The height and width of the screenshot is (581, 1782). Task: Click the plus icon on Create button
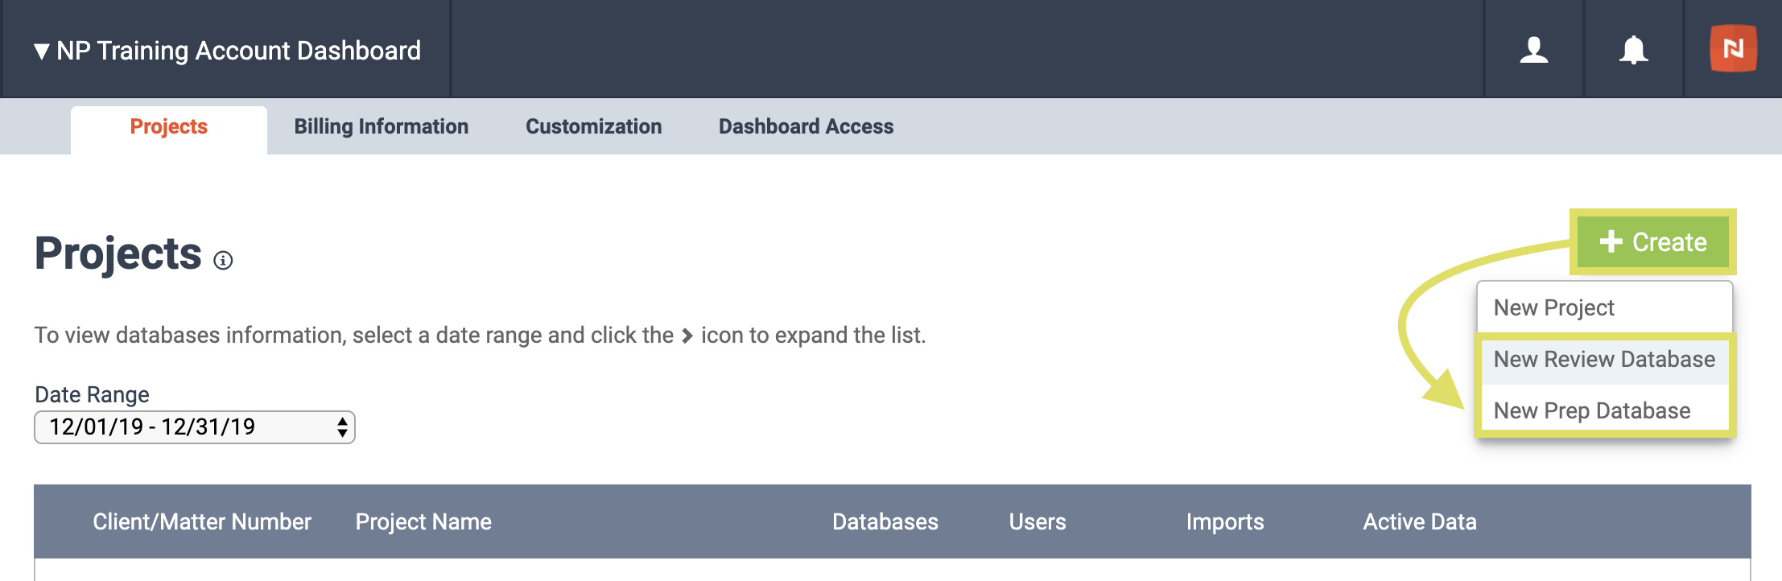coord(1611,241)
